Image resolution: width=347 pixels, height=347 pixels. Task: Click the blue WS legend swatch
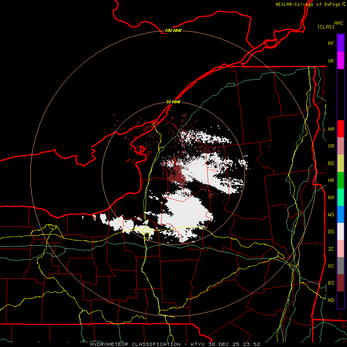[340, 214]
